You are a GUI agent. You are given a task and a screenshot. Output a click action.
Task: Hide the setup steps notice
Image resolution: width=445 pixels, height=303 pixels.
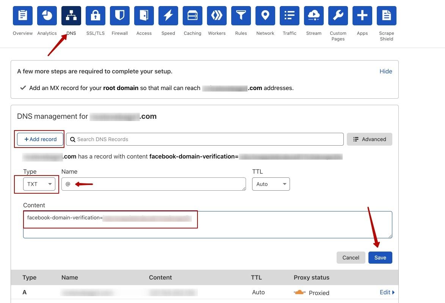385,71
